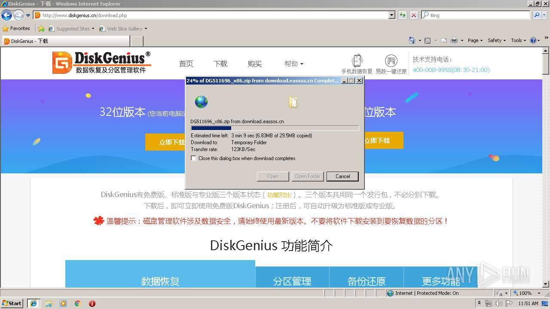Select the 数据恢复 feature tab
Screen dimensions: 550x309
[x=160, y=274]
